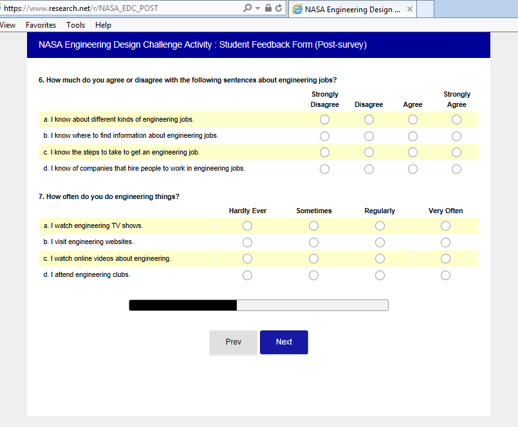Click the refresh page icon

point(279,8)
